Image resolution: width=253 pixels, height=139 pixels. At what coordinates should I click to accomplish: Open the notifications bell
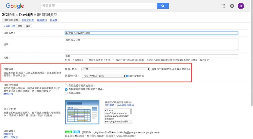[x=232, y=6]
